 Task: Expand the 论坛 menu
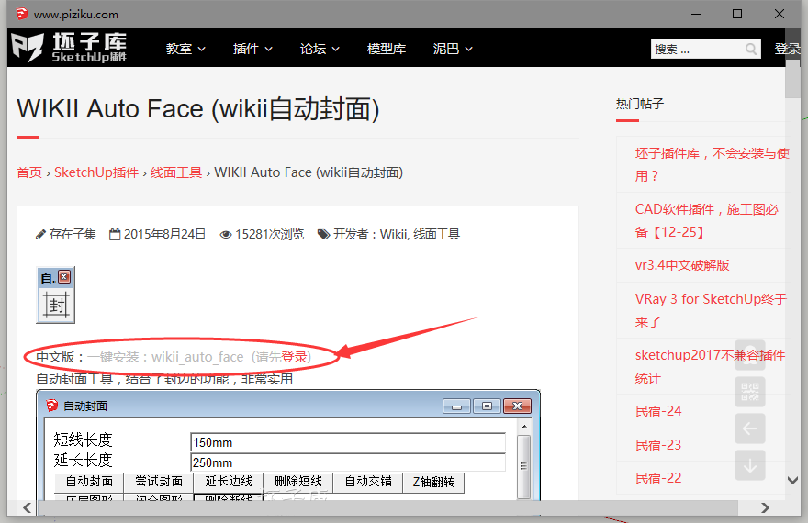(320, 49)
